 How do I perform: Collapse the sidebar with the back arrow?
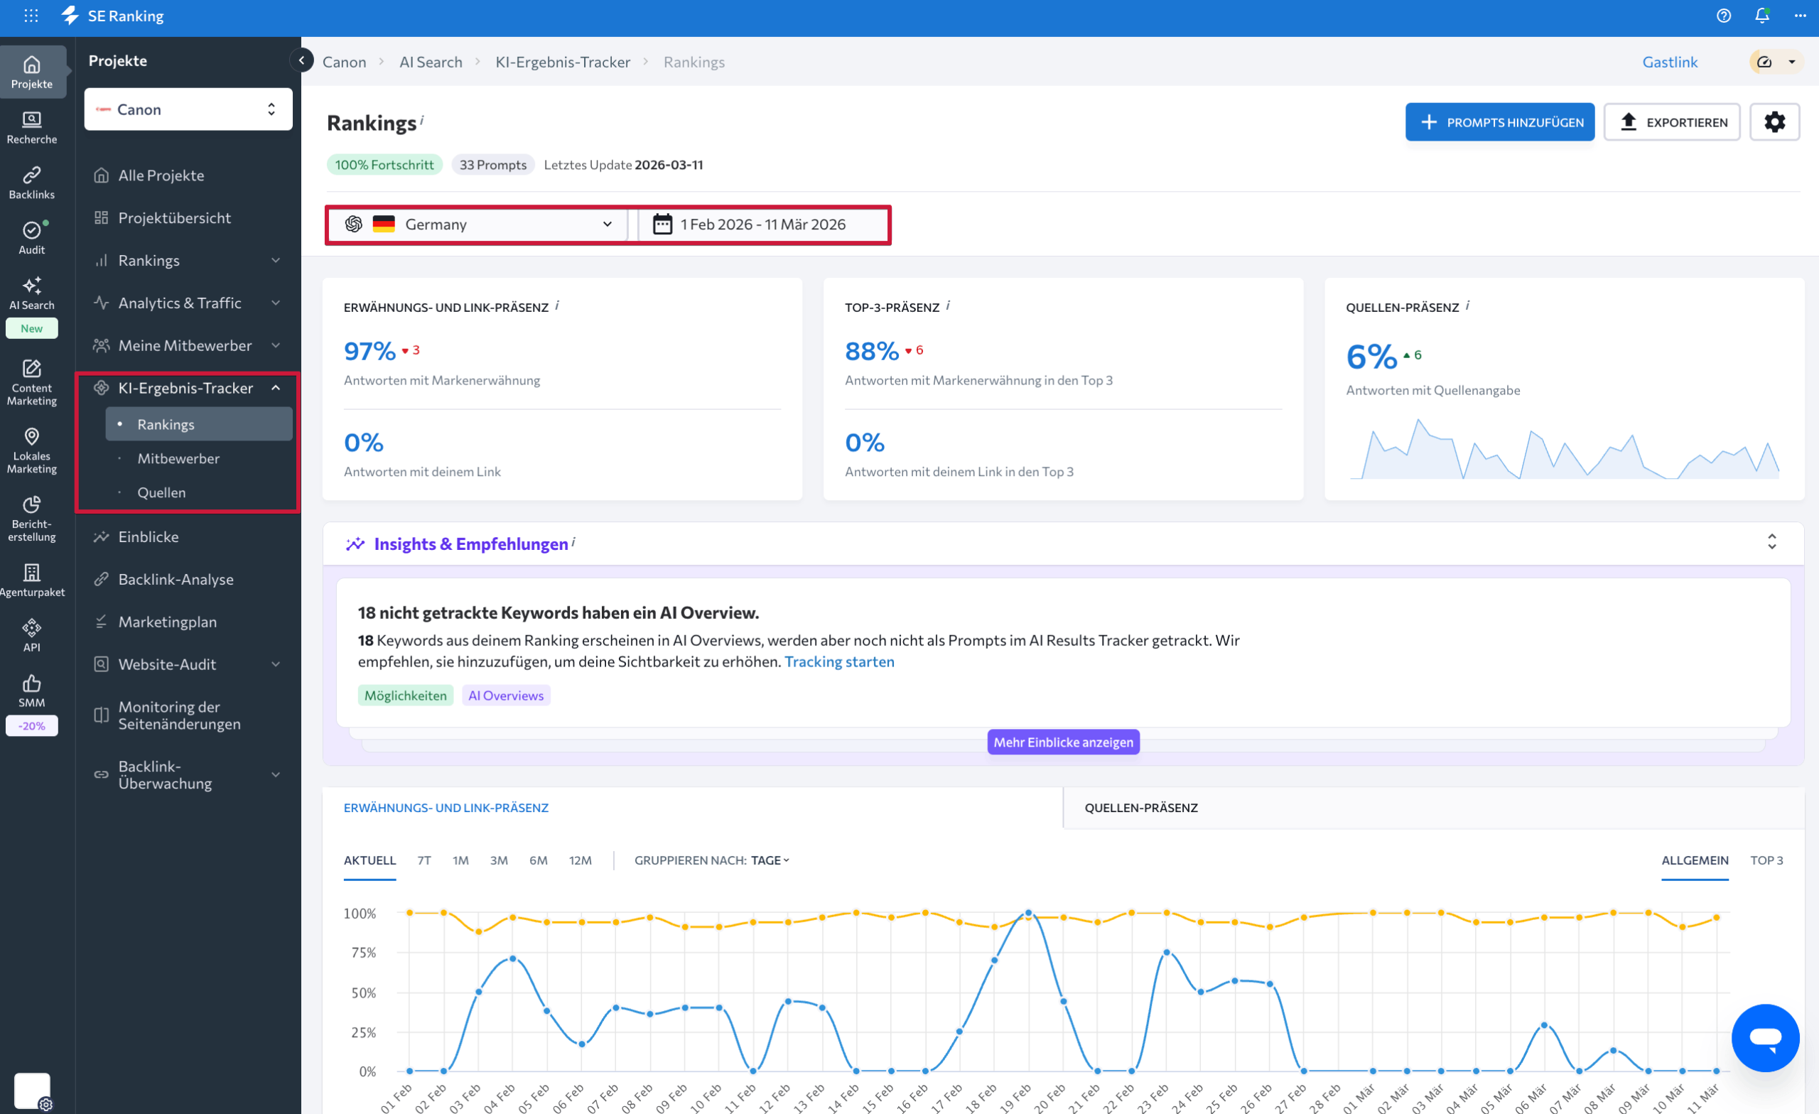click(x=301, y=60)
